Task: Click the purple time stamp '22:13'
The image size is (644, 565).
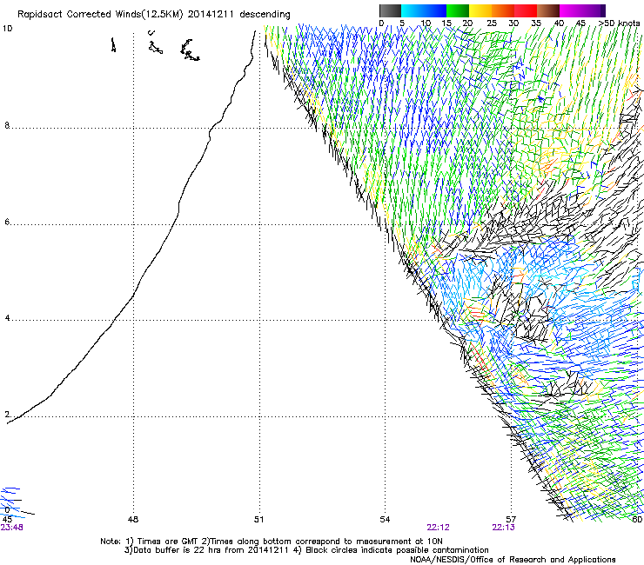Action: 504,528
